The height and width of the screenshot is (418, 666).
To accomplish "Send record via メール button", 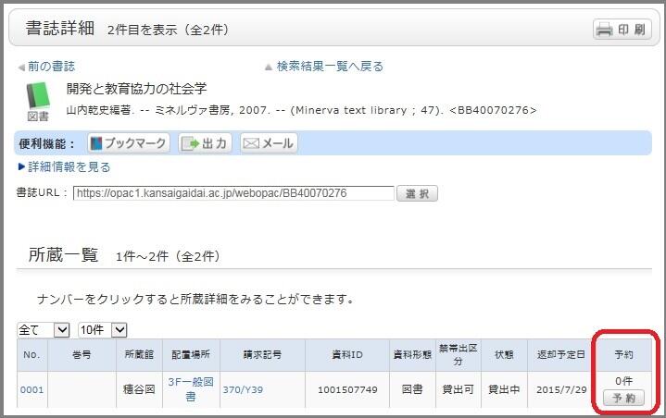I will (269, 143).
